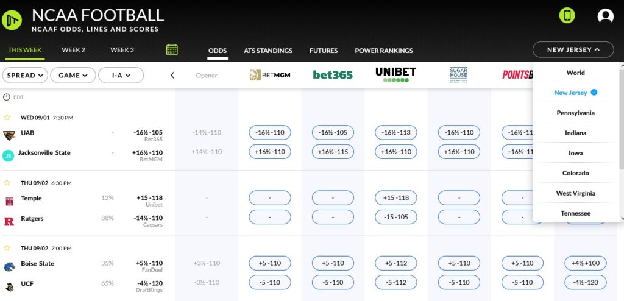Click UAB best line -16½ -105
The width and height of the screenshot is (624, 301).
click(x=148, y=133)
